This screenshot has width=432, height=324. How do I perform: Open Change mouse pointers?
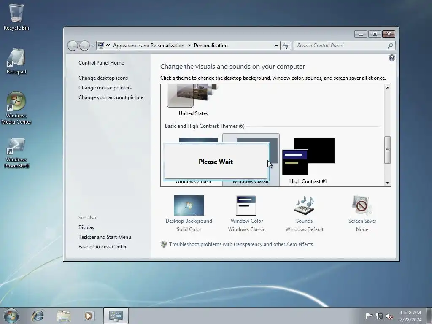[x=105, y=88]
